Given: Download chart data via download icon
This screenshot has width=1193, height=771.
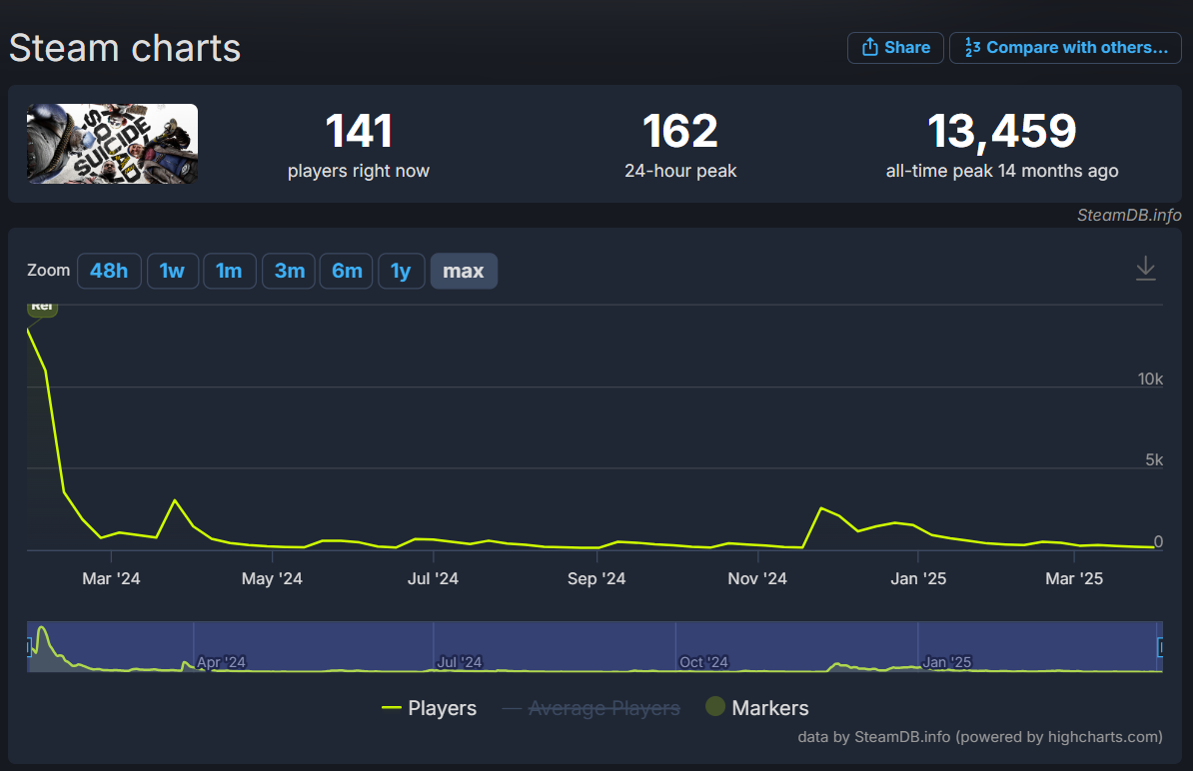Looking at the screenshot, I should 1145,270.
